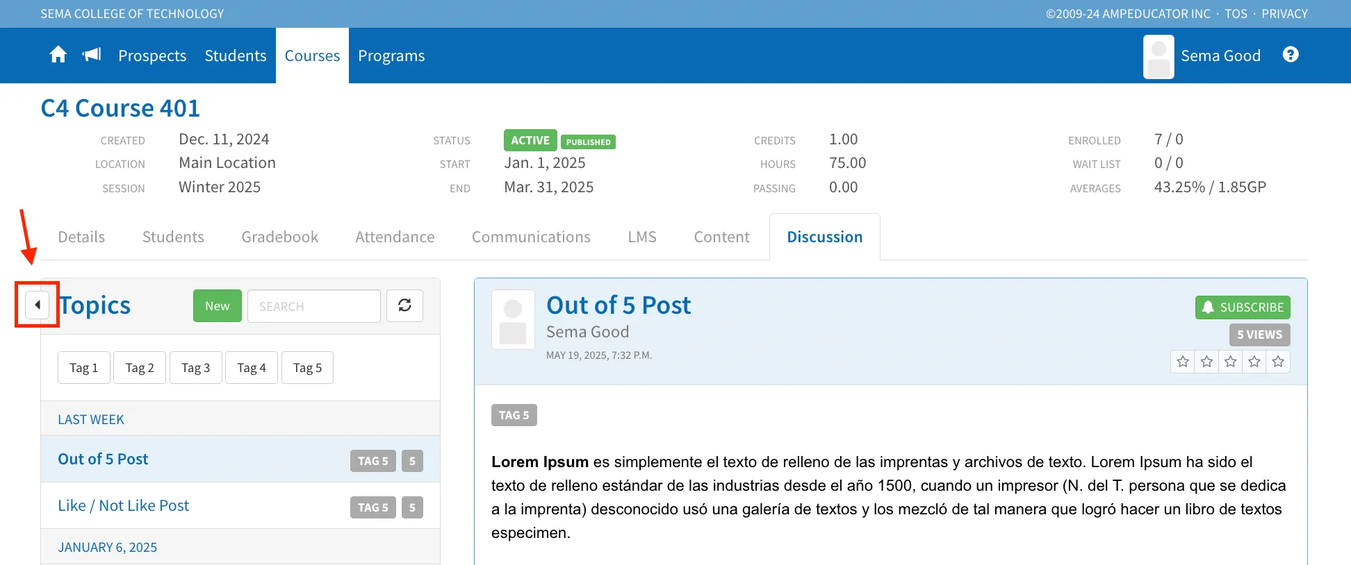Switch to the Gradebook tab
This screenshot has width=1351, height=565.
pyautogui.click(x=280, y=237)
